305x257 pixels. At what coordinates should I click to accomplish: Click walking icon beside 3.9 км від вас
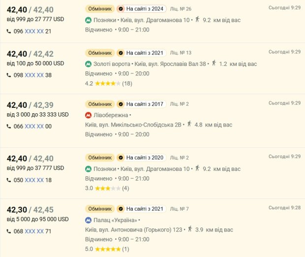click(x=190, y=229)
